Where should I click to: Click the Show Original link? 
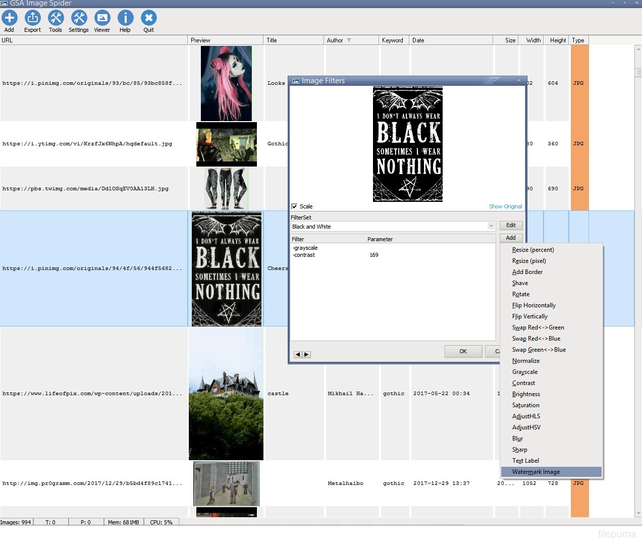[x=505, y=206]
